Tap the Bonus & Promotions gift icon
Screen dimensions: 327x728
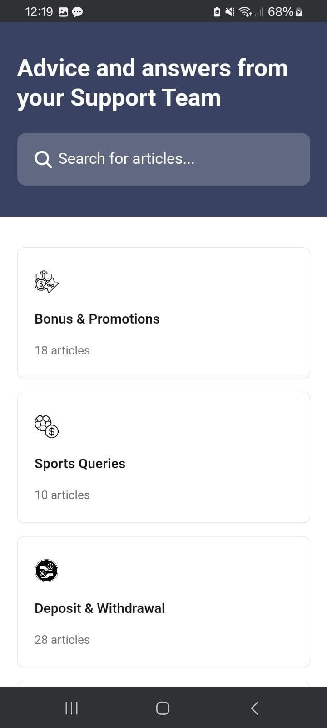click(46, 282)
